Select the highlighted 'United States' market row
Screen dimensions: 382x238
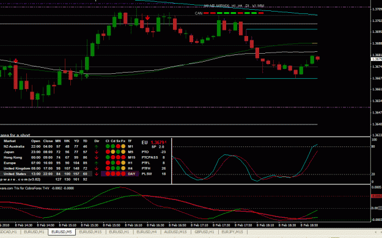(x=46, y=174)
